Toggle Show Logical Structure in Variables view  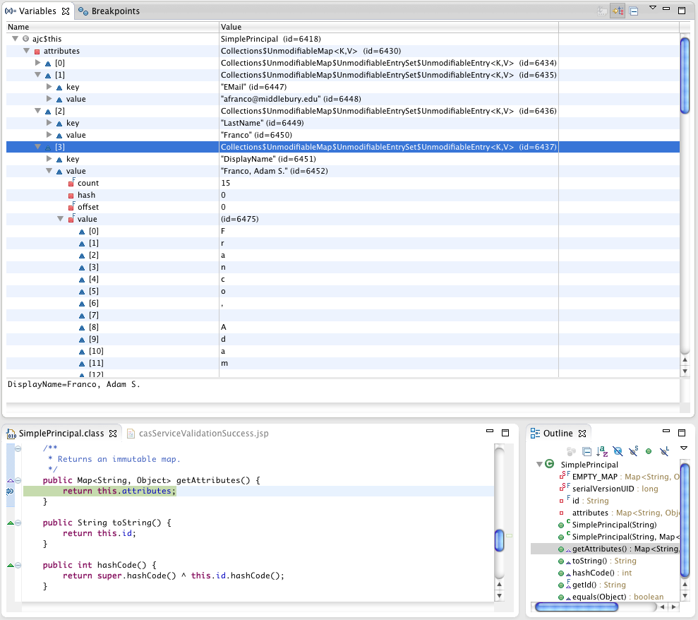[618, 11]
